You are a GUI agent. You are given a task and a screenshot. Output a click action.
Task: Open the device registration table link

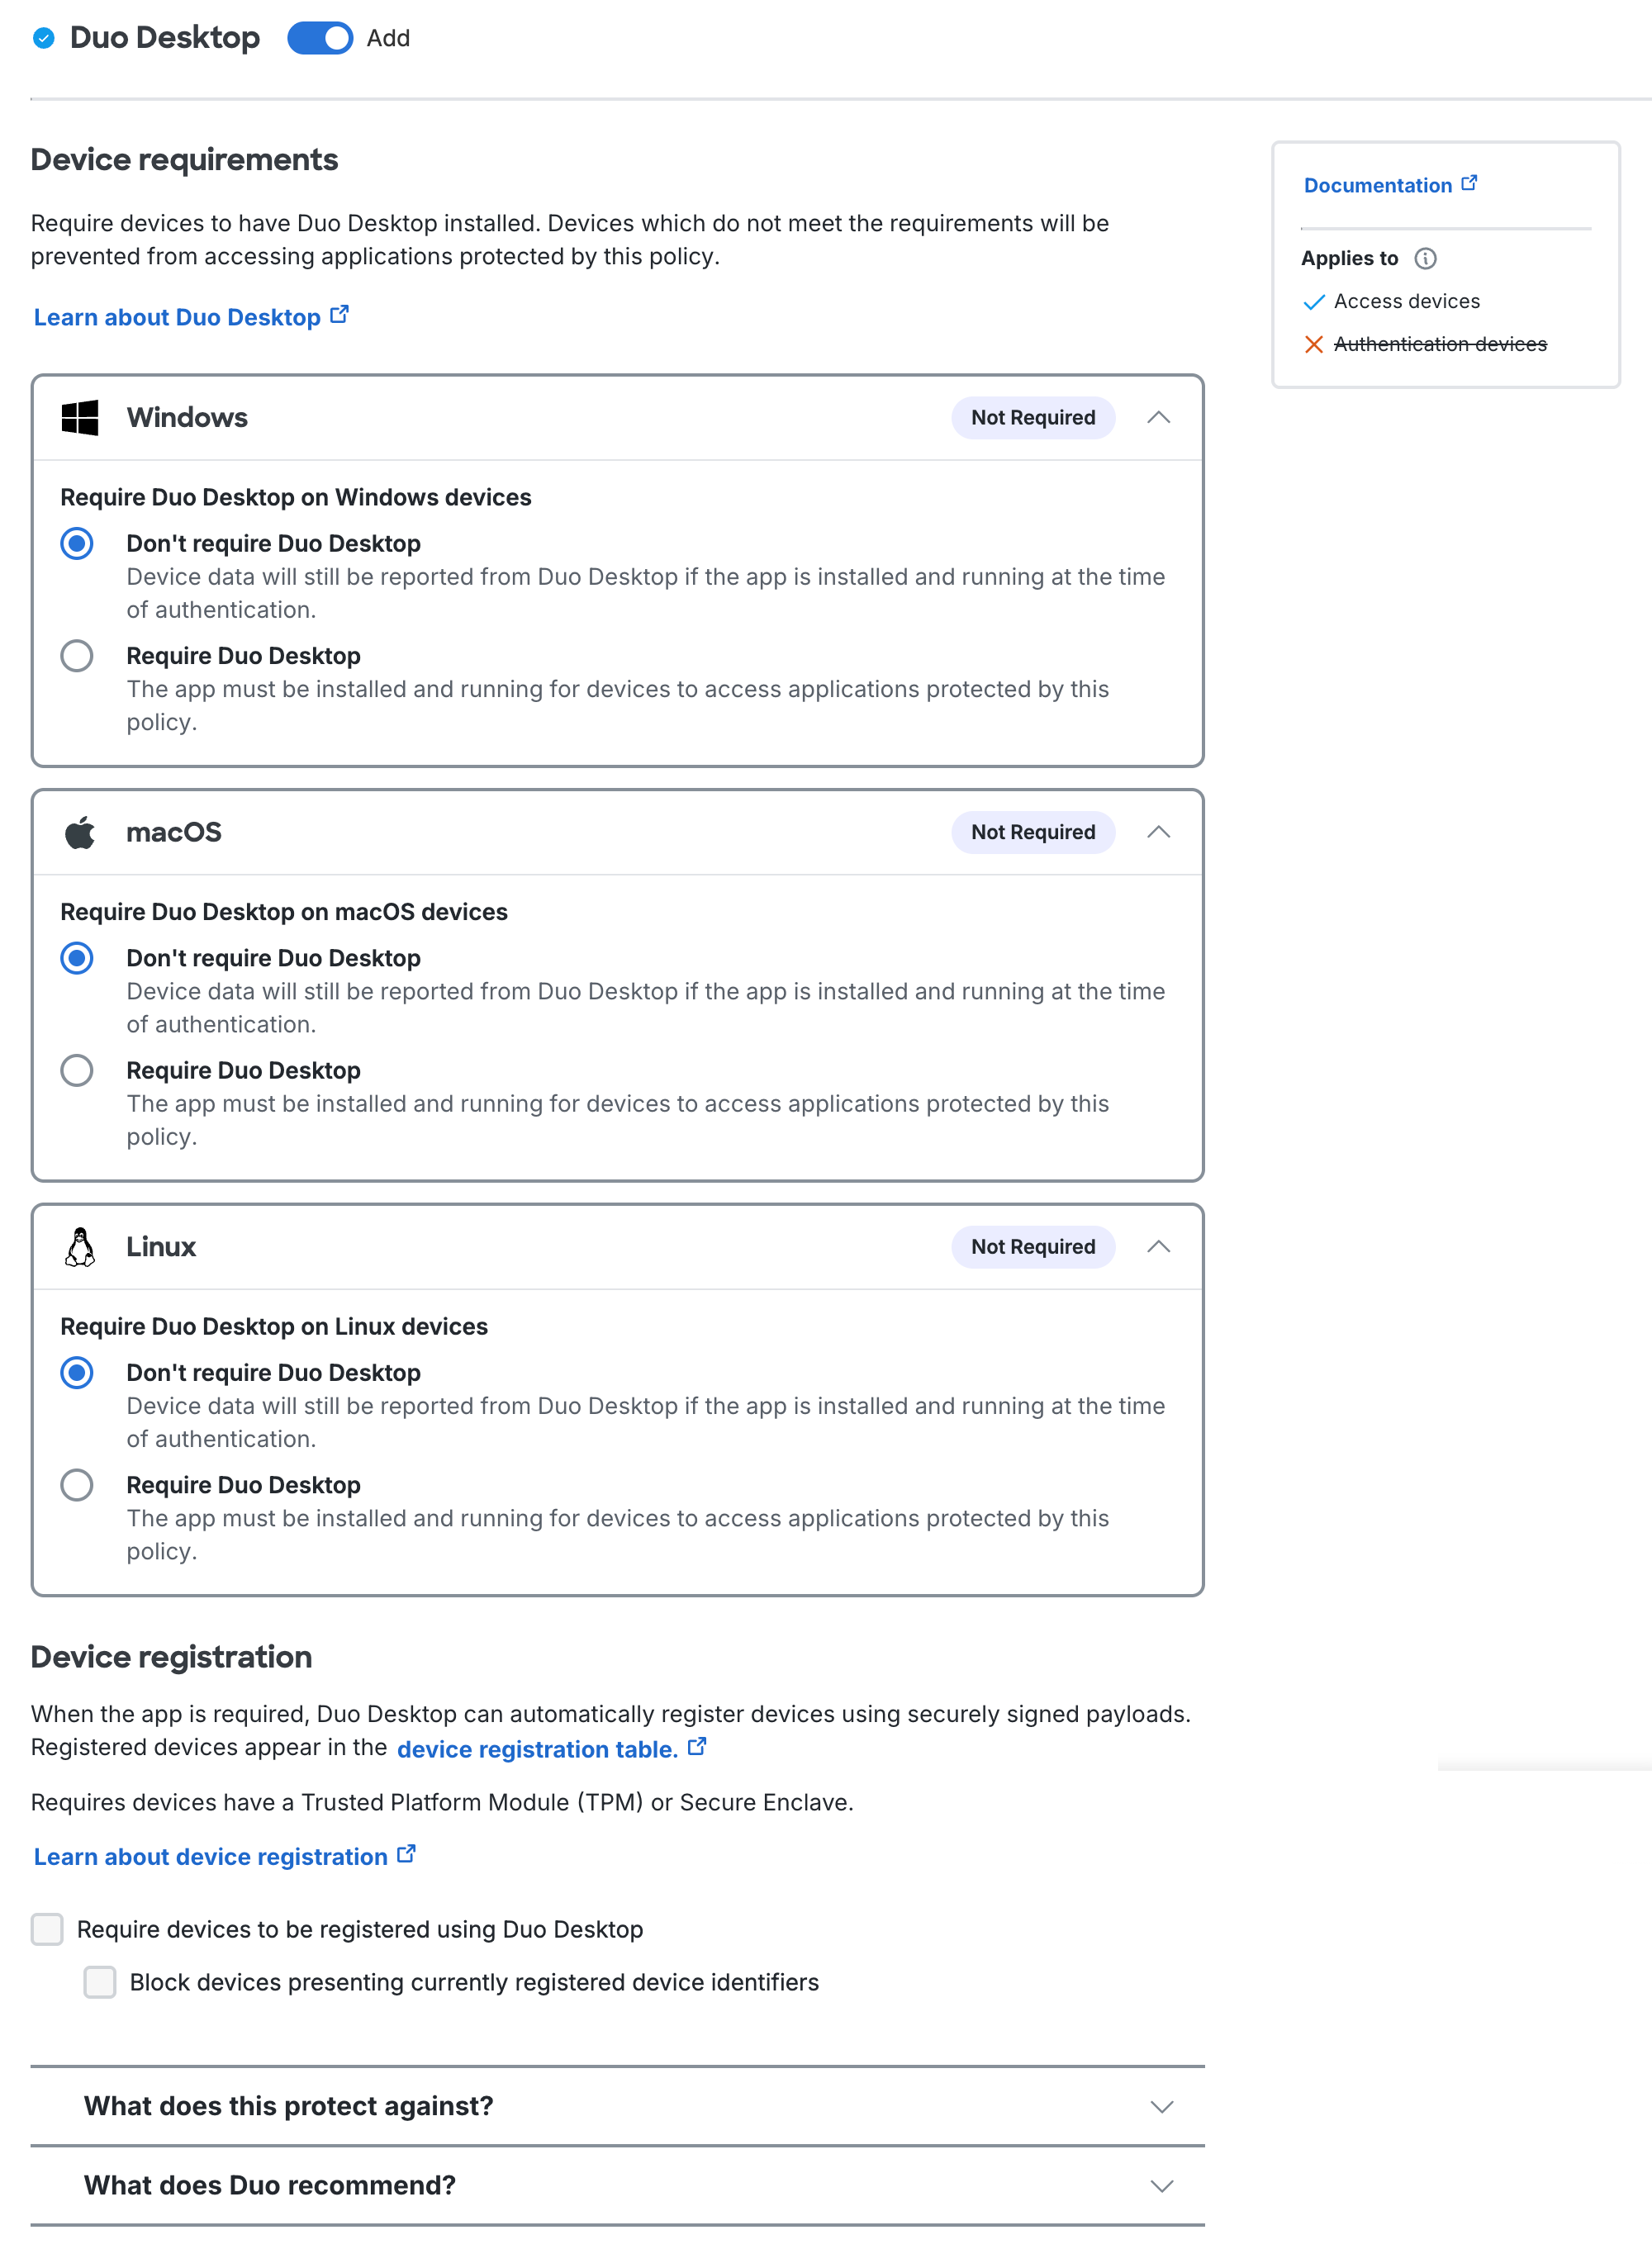(x=536, y=1749)
